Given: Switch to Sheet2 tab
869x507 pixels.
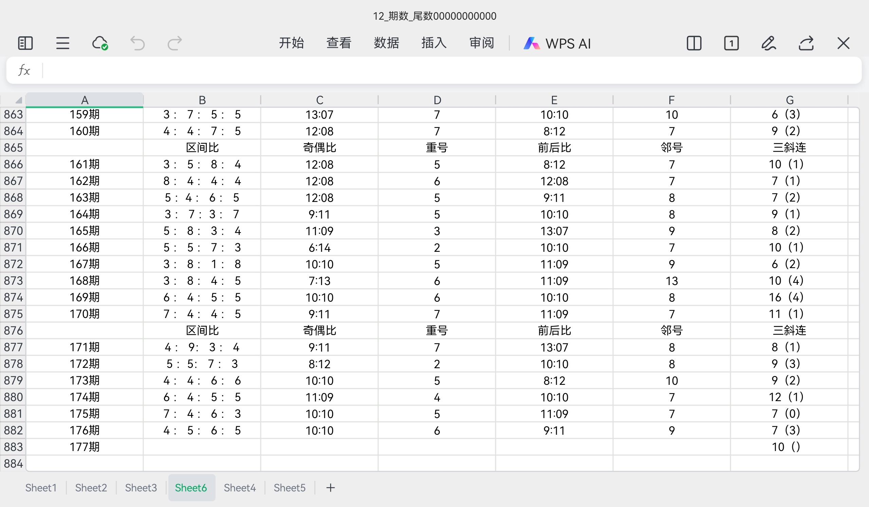Looking at the screenshot, I should pyautogui.click(x=91, y=488).
